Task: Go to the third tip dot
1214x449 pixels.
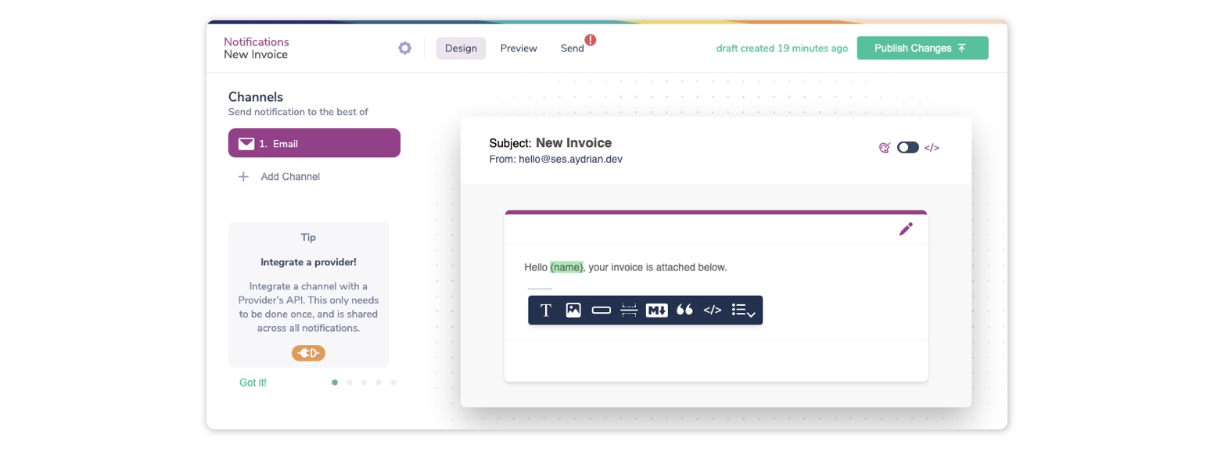Action: pos(365,383)
